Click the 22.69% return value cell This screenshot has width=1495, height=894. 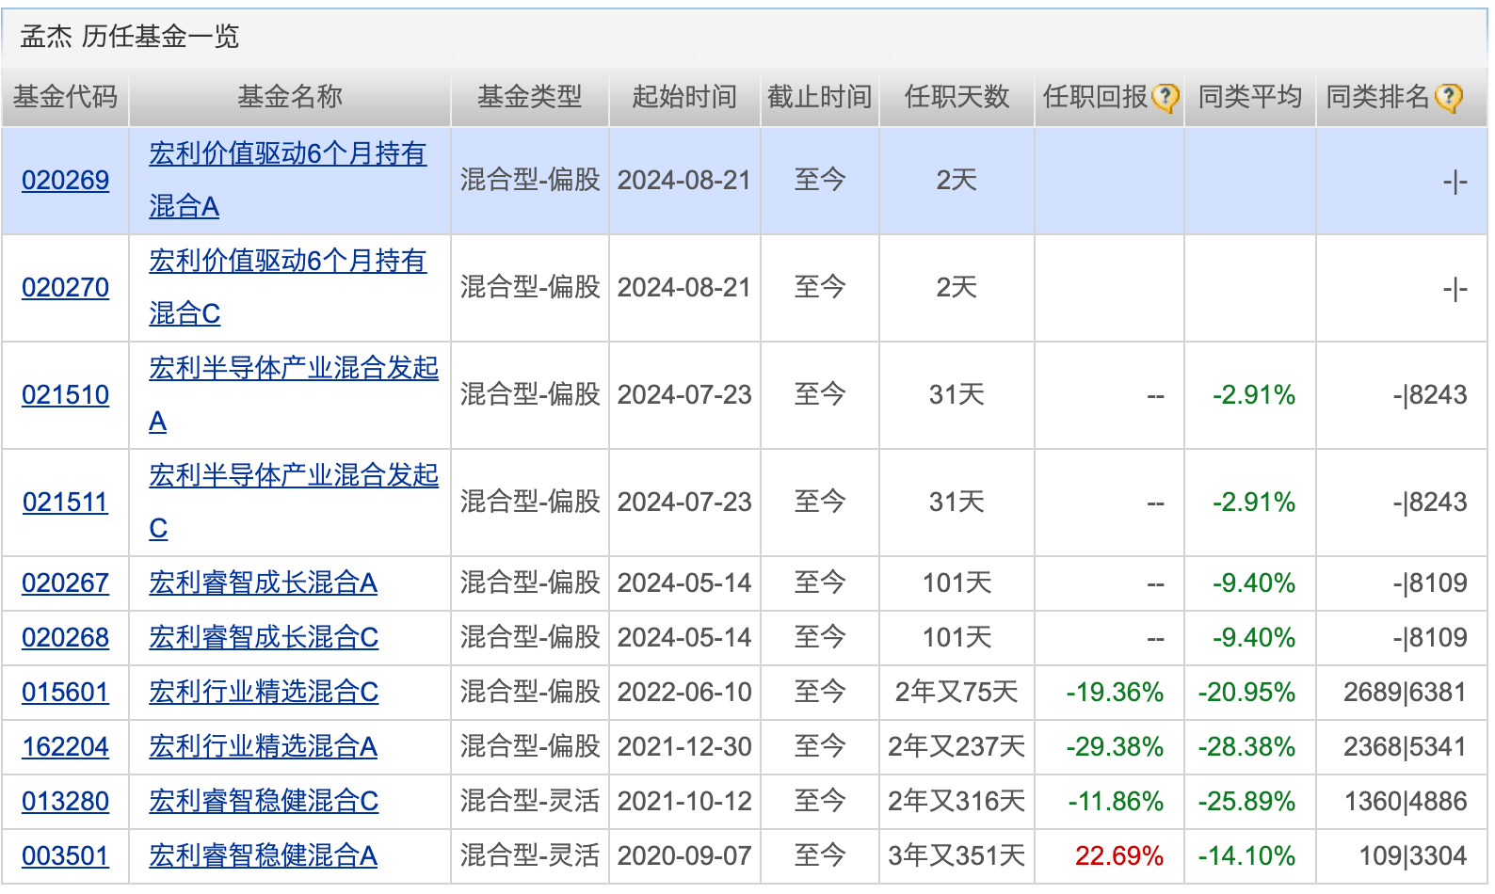tap(1118, 855)
